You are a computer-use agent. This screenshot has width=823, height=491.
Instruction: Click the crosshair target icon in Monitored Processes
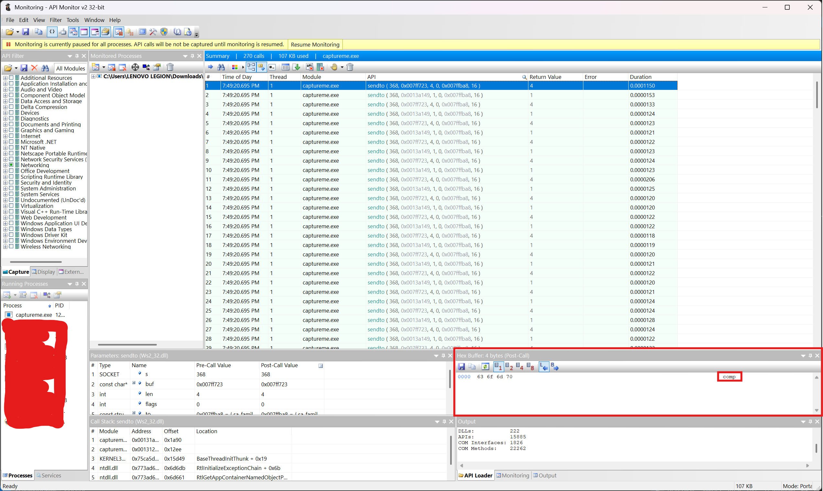(x=135, y=67)
